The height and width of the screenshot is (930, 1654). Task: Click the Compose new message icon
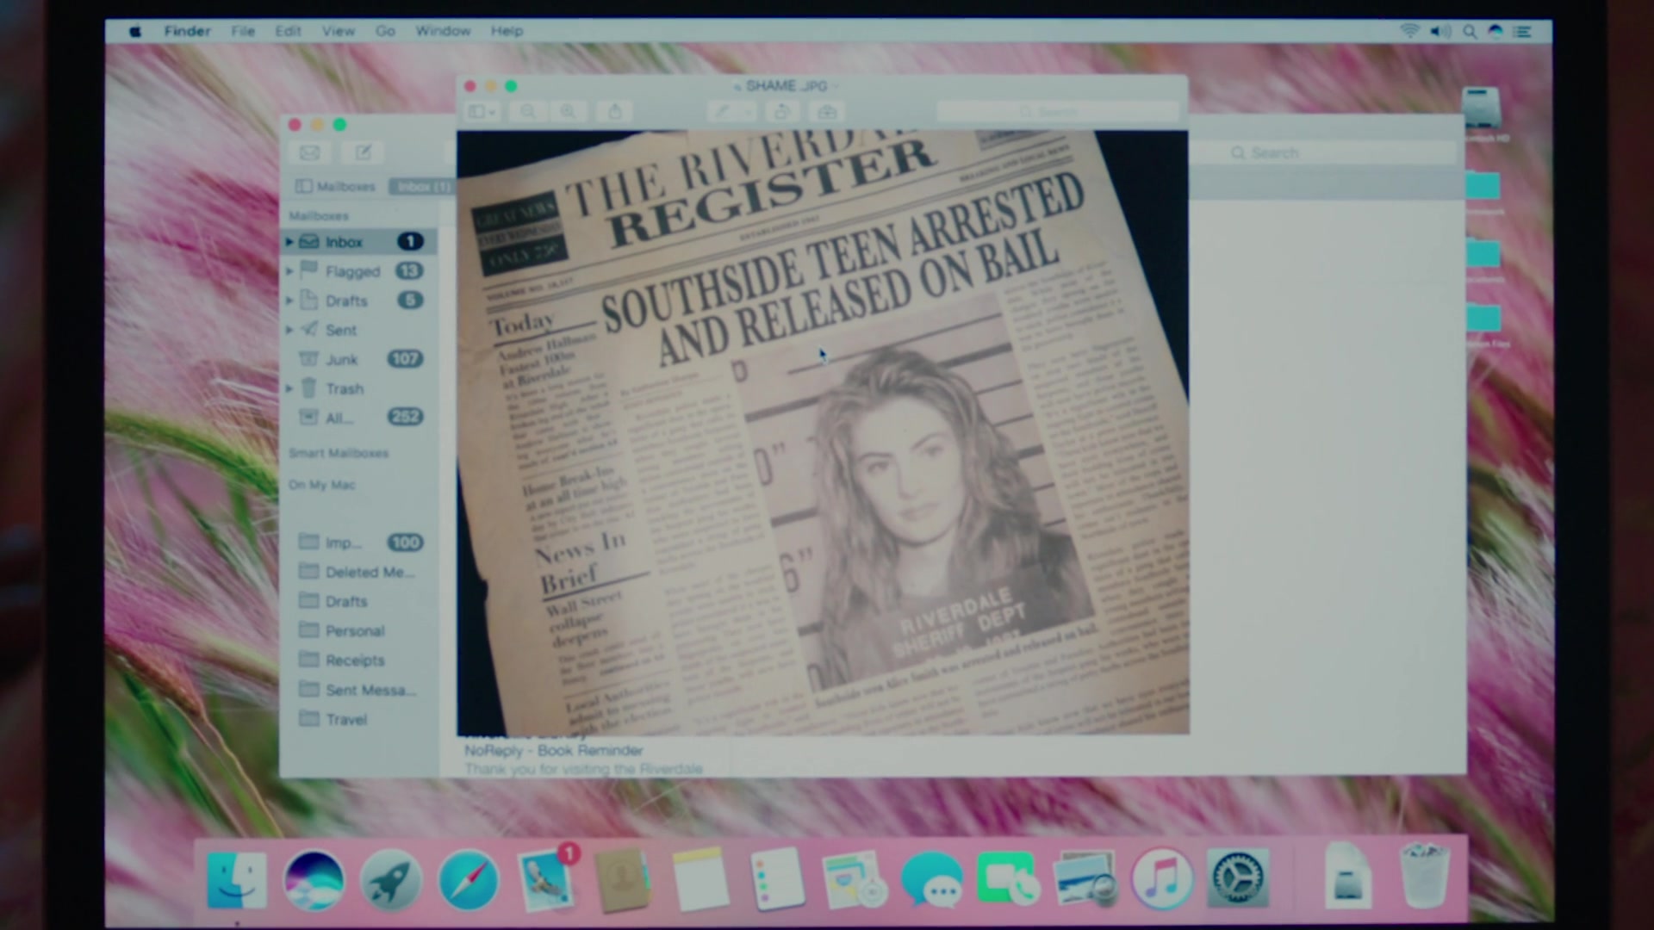tap(363, 152)
